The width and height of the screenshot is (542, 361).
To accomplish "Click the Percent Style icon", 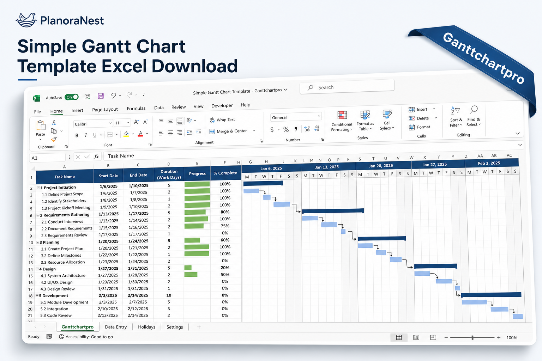I will point(286,129).
